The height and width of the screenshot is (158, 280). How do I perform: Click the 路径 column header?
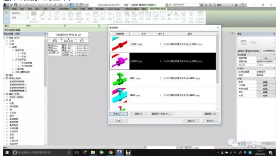(x=190, y=34)
